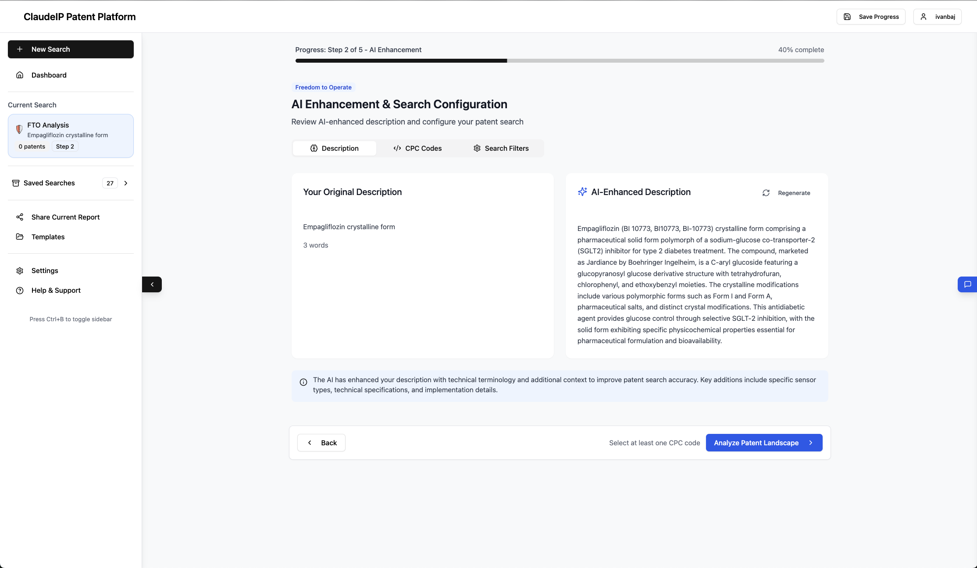Viewport: 977px width, 568px height.
Task: Collapse the sidebar using the chevron handle
Action: click(152, 284)
